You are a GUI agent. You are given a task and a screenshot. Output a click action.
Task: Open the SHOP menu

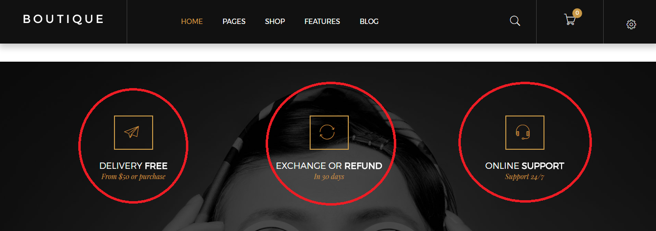(x=275, y=22)
